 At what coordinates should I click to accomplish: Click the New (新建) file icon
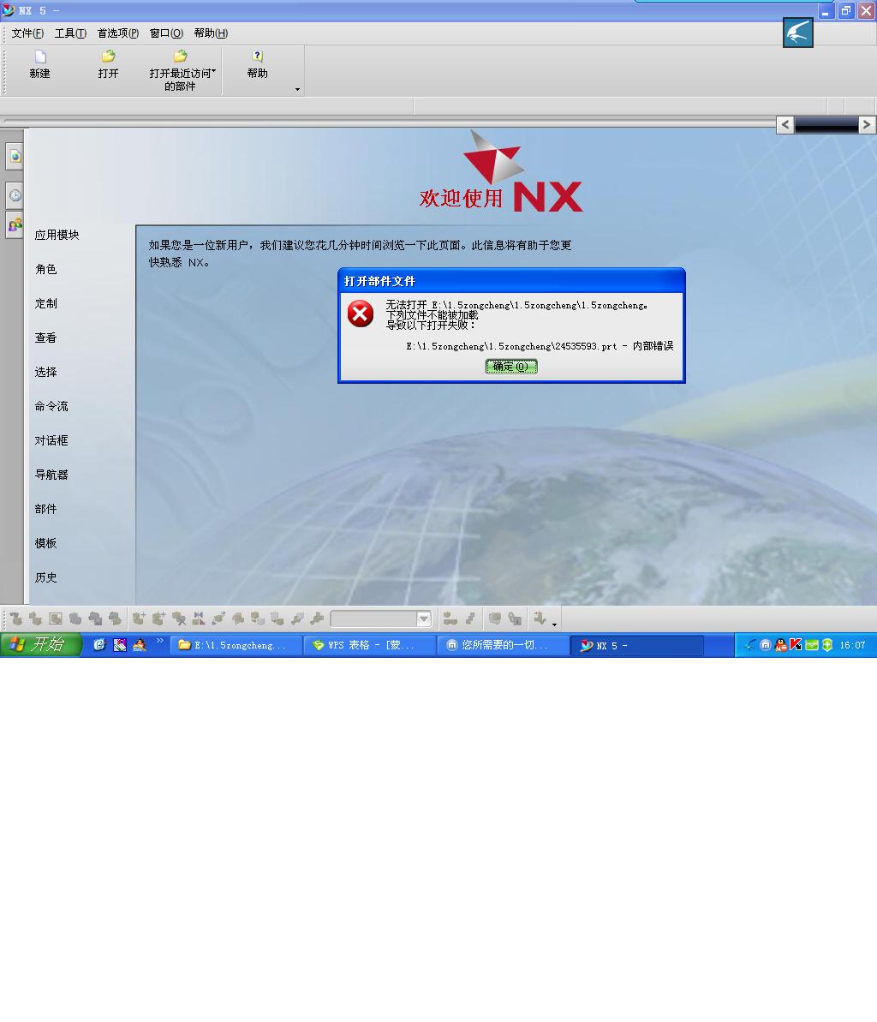click(x=39, y=57)
